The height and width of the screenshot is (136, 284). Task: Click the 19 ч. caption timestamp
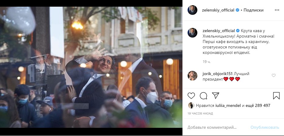[x=206, y=62]
